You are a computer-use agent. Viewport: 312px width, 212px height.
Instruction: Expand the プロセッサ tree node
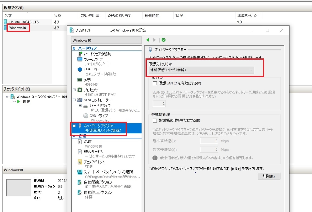[74, 90]
